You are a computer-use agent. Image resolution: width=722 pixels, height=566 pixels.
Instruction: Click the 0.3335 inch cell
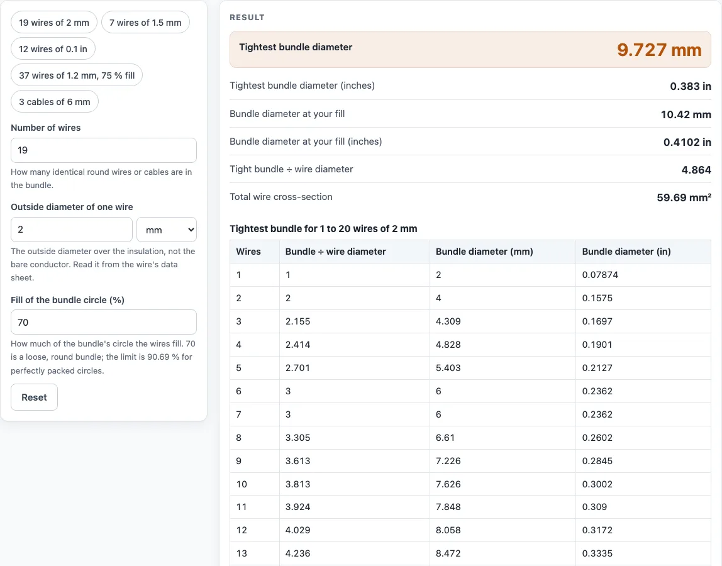coord(643,553)
